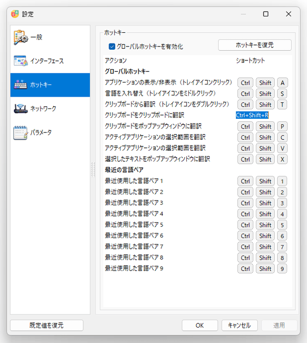Close the 設定 window
The image size is (307, 343).
[289, 14]
